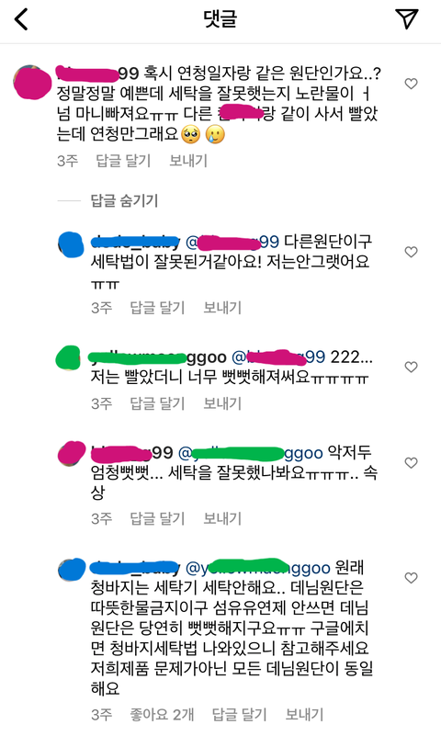Tap the @mention ending 99 in 222... reply
Viewport: 441px width, 736px height.
pyautogui.click(x=279, y=357)
